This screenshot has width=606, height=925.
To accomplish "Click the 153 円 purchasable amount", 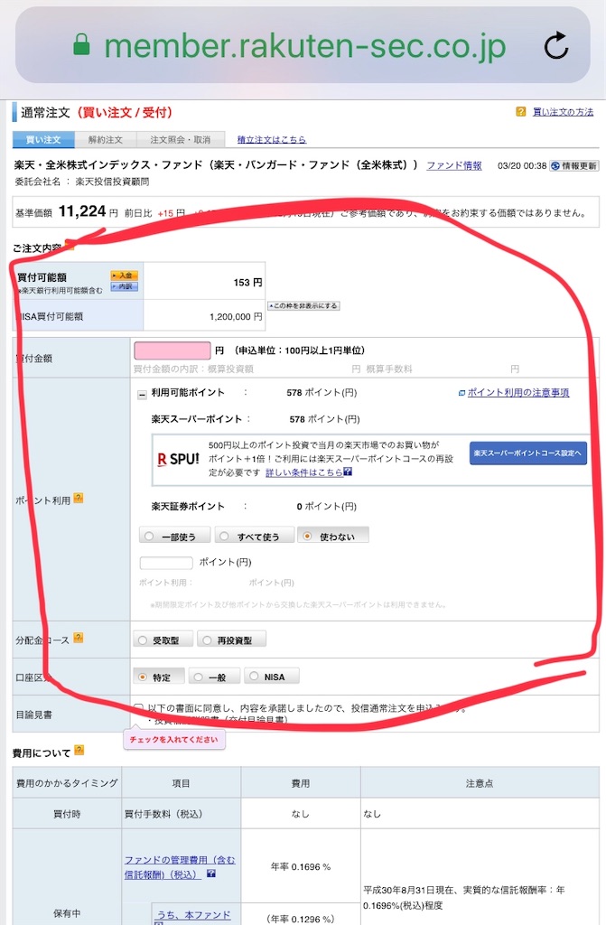I will click(x=247, y=283).
